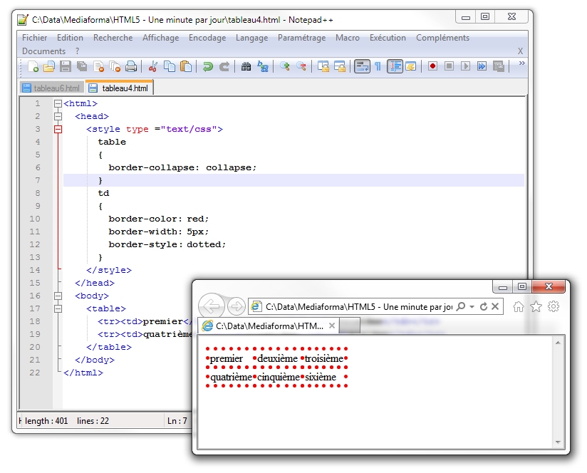Click the Cut scissors icon

pyautogui.click(x=152, y=66)
